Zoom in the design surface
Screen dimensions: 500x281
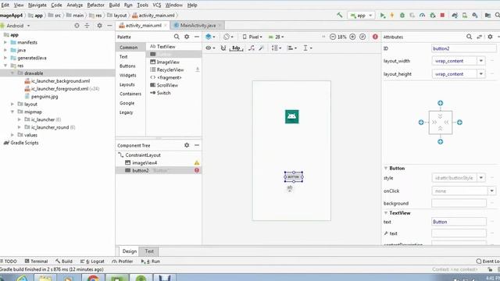click(x=352, y=37)
